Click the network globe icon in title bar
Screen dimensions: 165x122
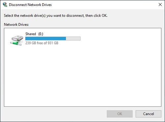click(x=5, y=5)
